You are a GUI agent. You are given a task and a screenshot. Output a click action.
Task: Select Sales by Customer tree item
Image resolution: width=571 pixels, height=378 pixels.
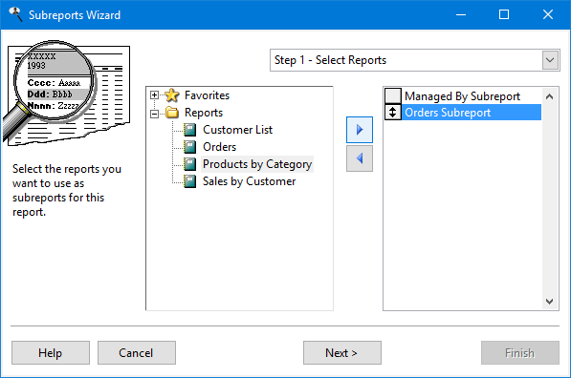[x=249, y=181]
